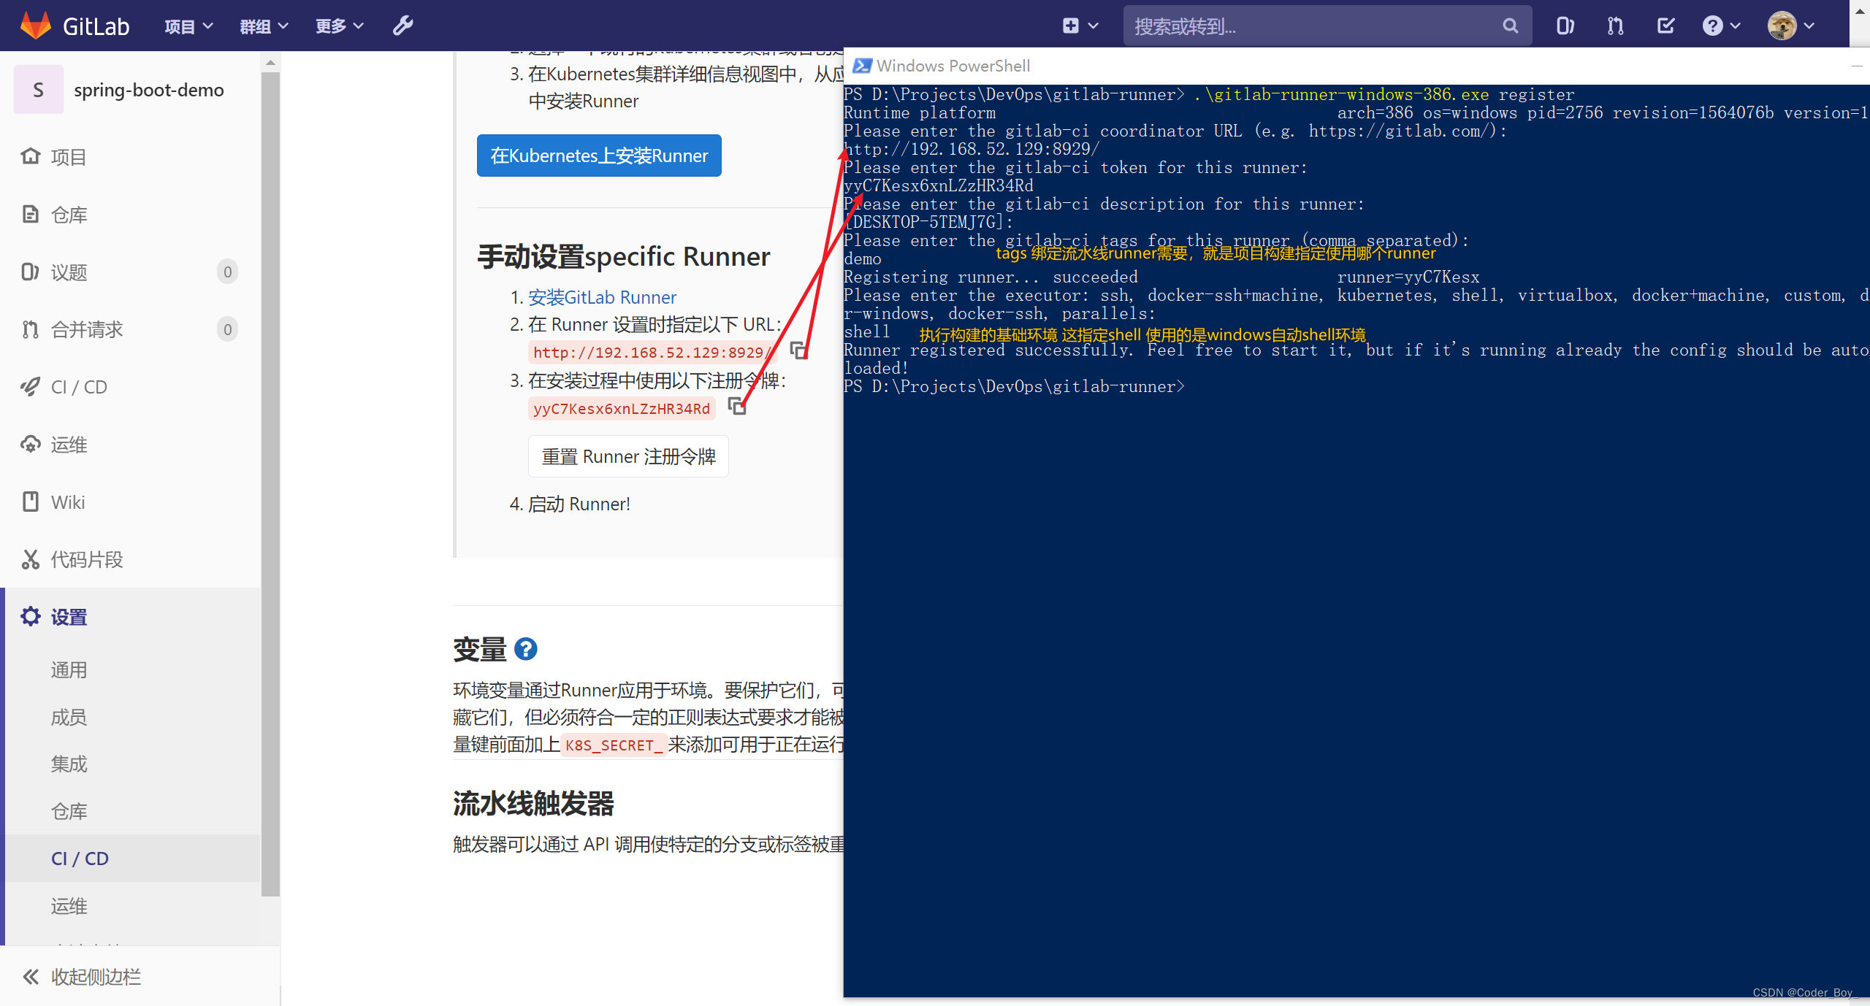The image size is (1870, 1006).
Task: Open merge requests icon in top bar
Action: 1615,26
